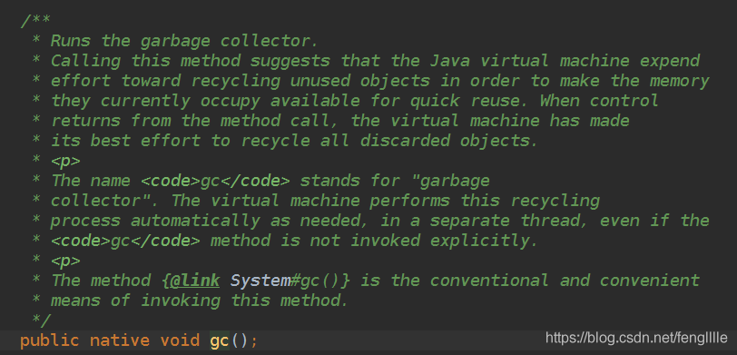The image size is (737, 355).
Task: Click the public keyword in method declaration
Action: click(49, 340)
